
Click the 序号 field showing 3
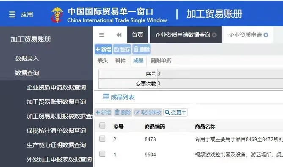point(220,74)
